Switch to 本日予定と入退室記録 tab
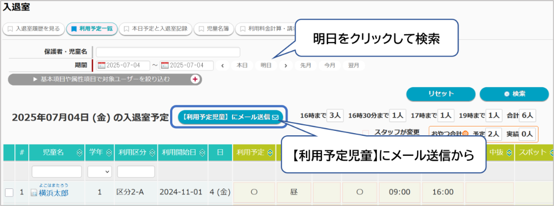Viewport: 554px width, 206px height. (156, 29)
